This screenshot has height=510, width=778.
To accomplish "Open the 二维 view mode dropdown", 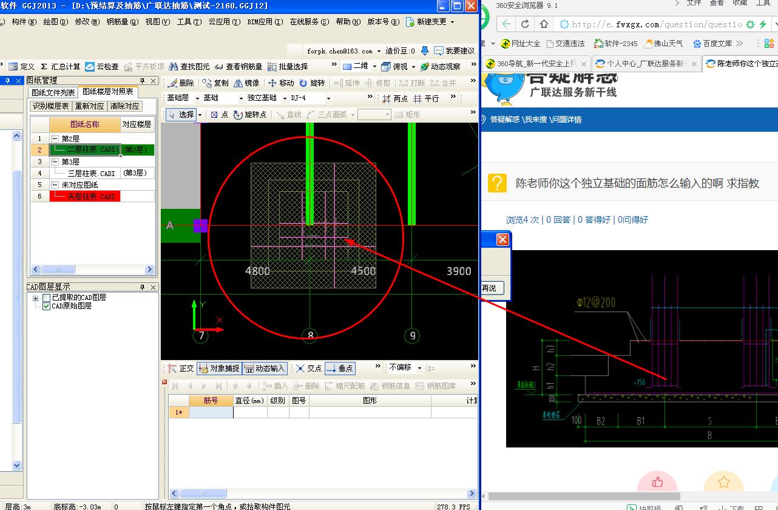I will click(374, 67).
